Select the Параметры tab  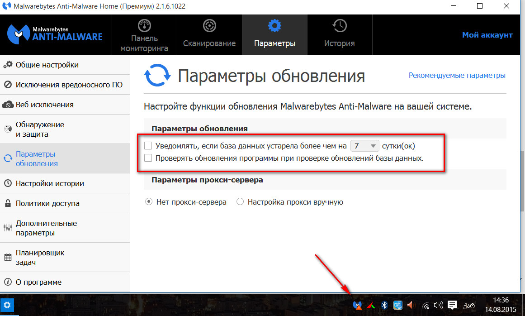[274, 34]
